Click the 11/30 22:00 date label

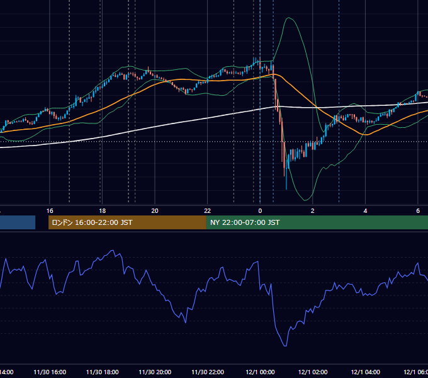(x=208, y=372)
